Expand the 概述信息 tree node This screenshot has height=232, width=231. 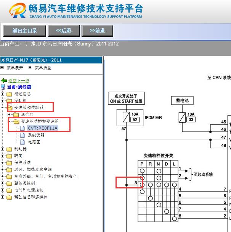[2, 94]
